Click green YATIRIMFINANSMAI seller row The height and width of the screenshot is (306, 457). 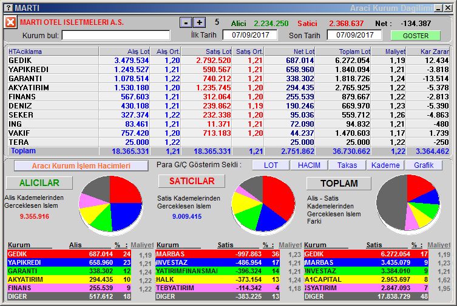tap(218, 271)
